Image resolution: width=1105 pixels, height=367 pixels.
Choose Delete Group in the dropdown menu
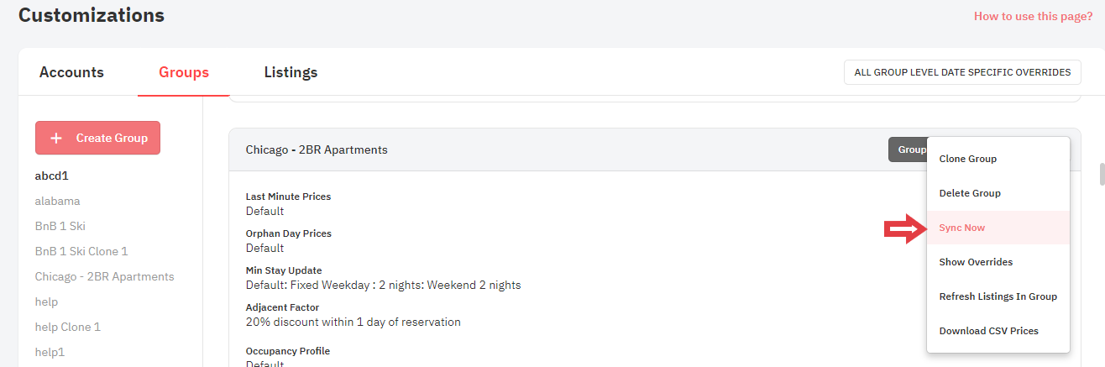pyautogui.click(x=969, y=193)
